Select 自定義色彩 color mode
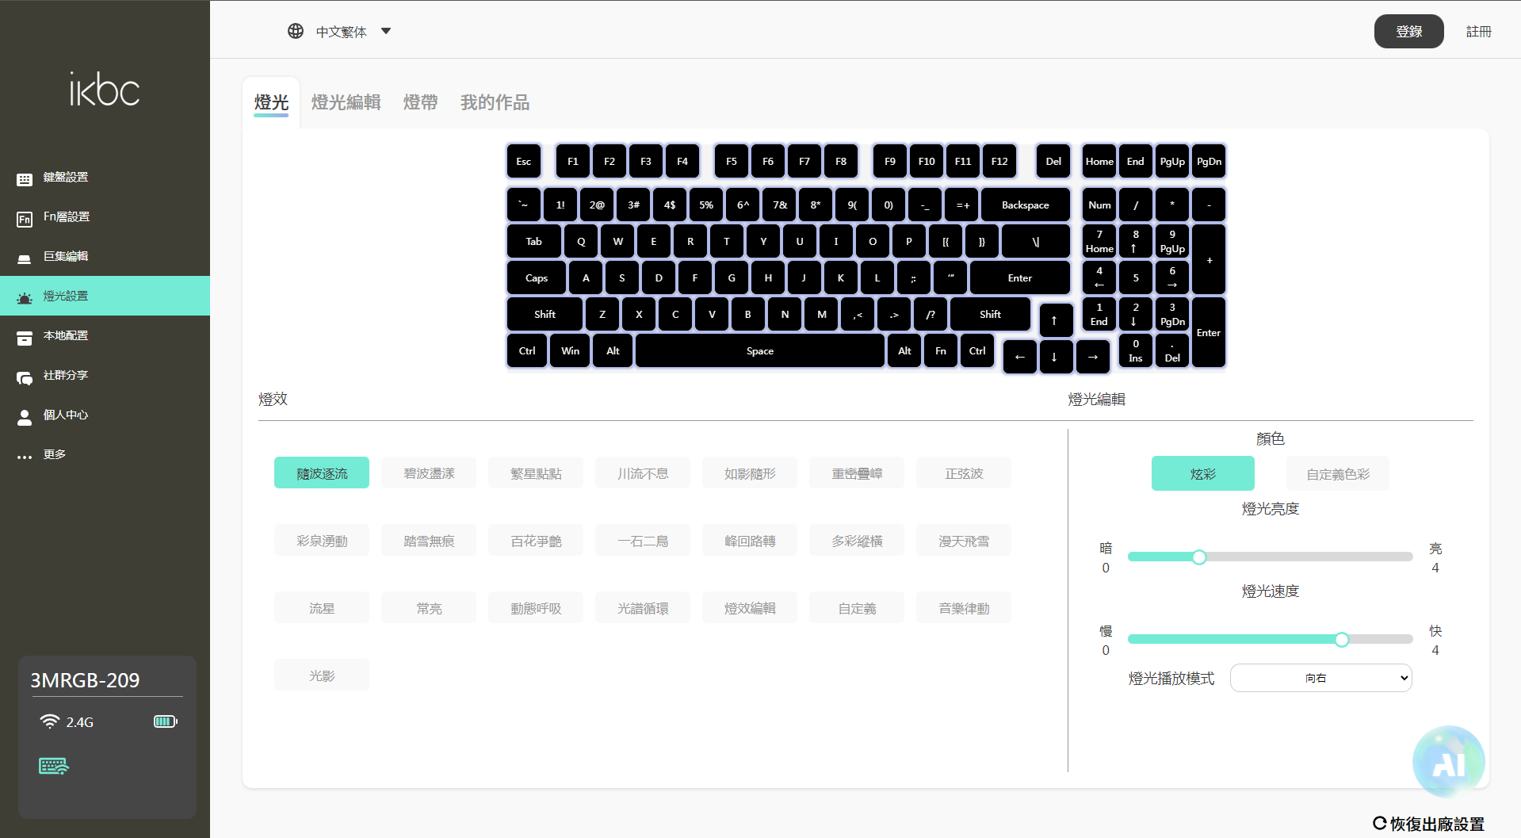Image resolution: width=1521 pixels, height=838 pixels. [x=1337, y=474]
